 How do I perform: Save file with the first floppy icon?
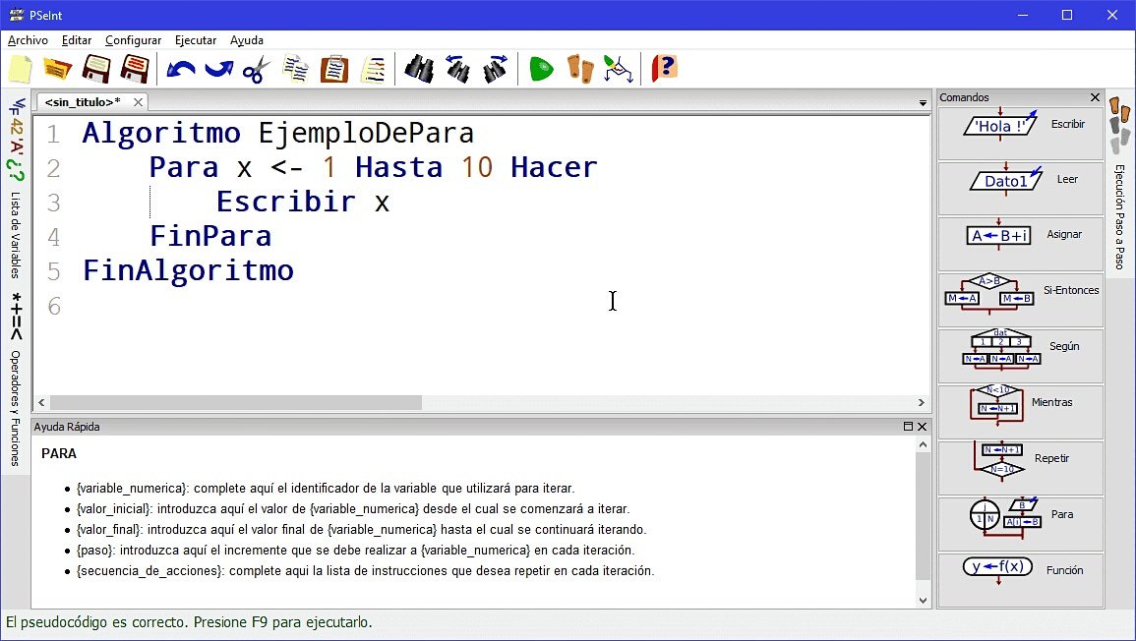point(95,70)
